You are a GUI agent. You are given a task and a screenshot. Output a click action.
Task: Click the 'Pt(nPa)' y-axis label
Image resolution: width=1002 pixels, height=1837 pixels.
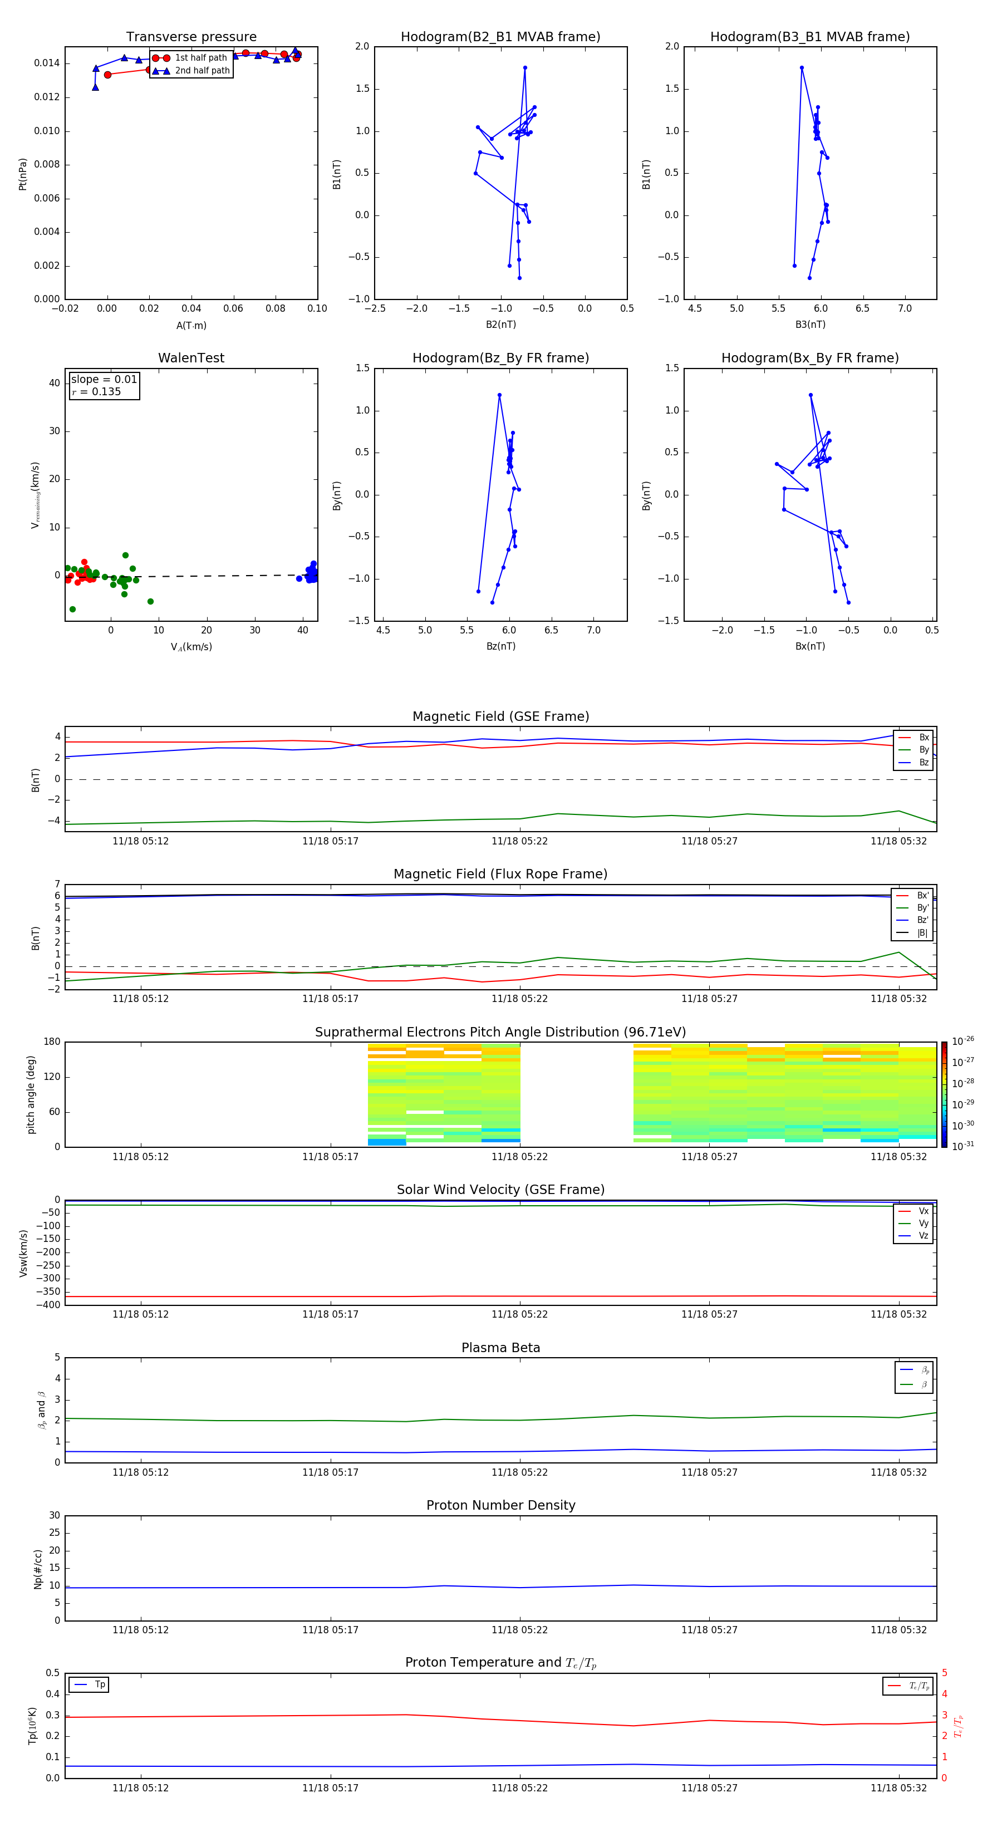pyautogui.click(x=23, y=174)
